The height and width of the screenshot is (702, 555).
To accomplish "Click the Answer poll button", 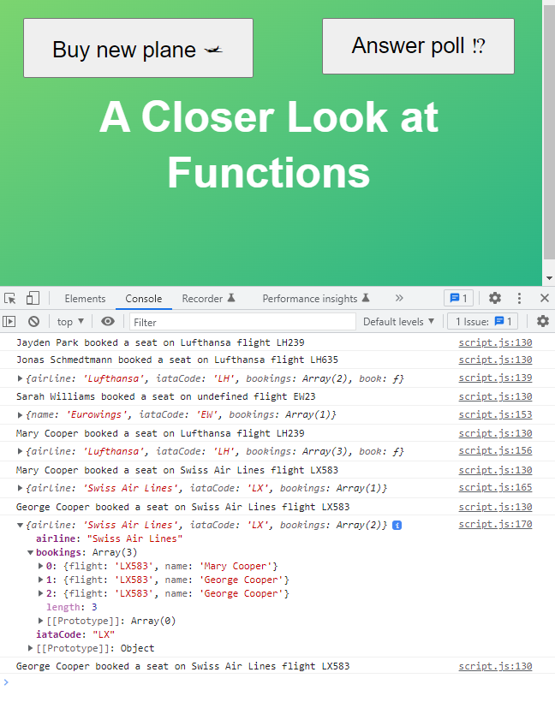I will tap(418, 46).
